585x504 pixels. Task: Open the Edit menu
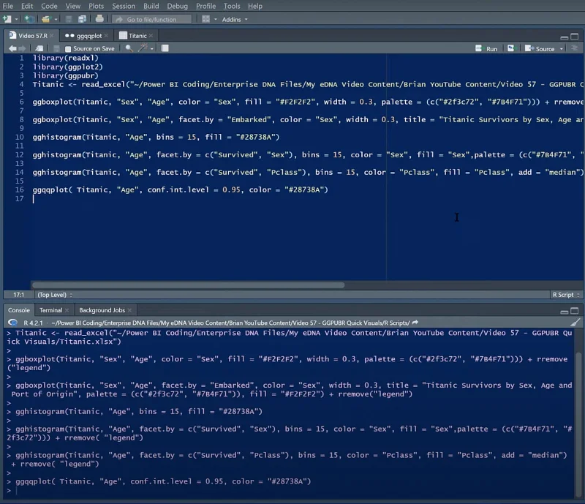pos(27,6)
